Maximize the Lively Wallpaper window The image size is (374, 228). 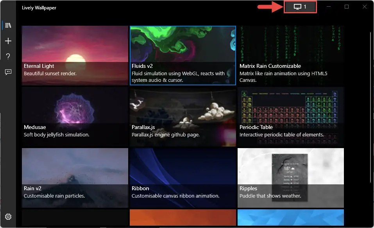pyautogui.click(x=346, y=7)
